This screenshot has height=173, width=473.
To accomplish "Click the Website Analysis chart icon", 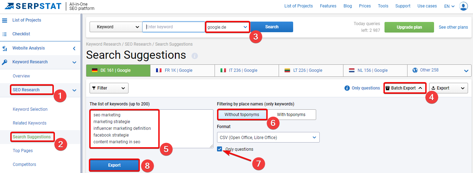I will pyautogui.click(x=5, y=48).
